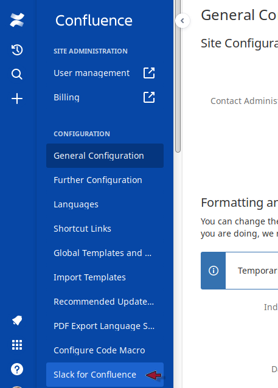Open PDF Export Language S... item
278x388 pixels.
click(105, 326)
